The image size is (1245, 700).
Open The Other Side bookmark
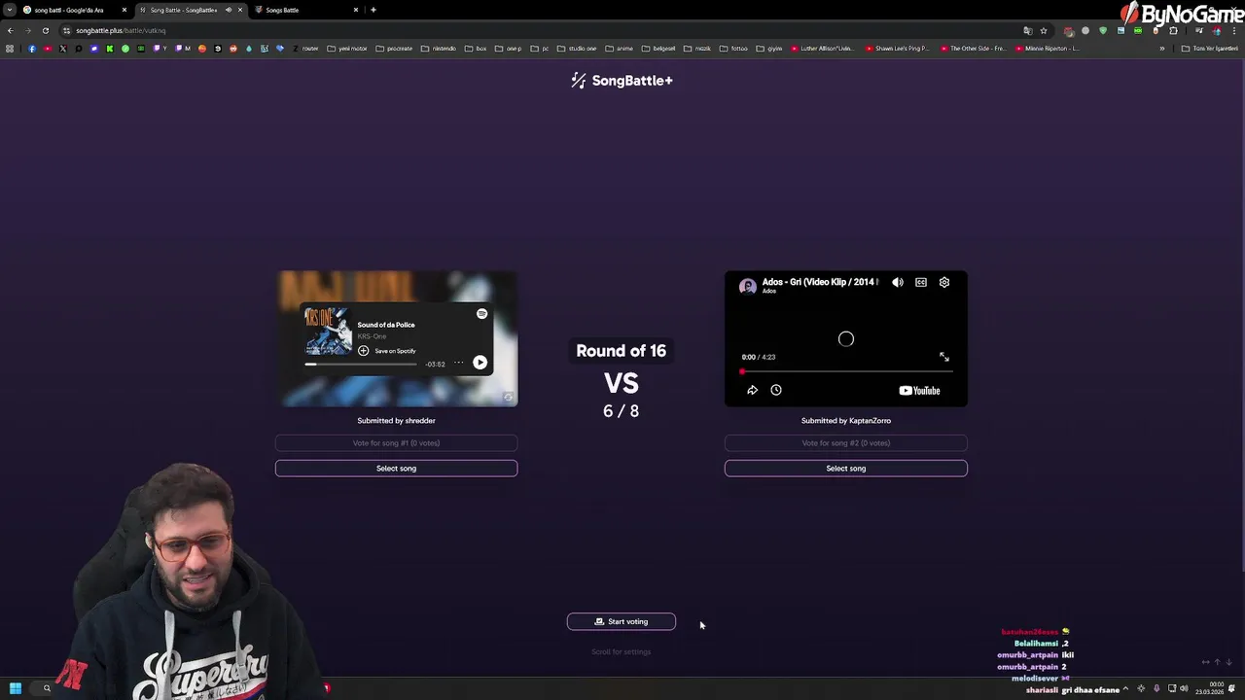click(x=972, y=49)
